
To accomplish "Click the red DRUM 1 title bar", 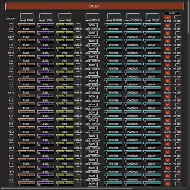I will tap(95, 7).
